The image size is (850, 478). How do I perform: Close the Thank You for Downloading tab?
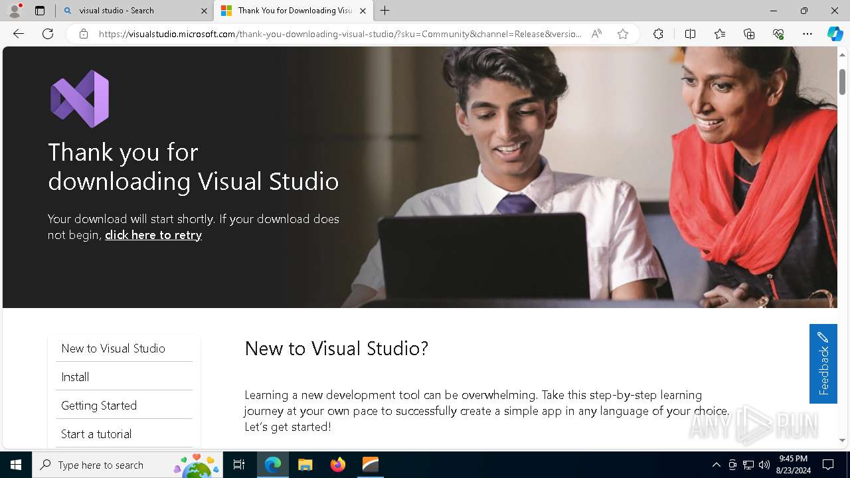(363, 11)
